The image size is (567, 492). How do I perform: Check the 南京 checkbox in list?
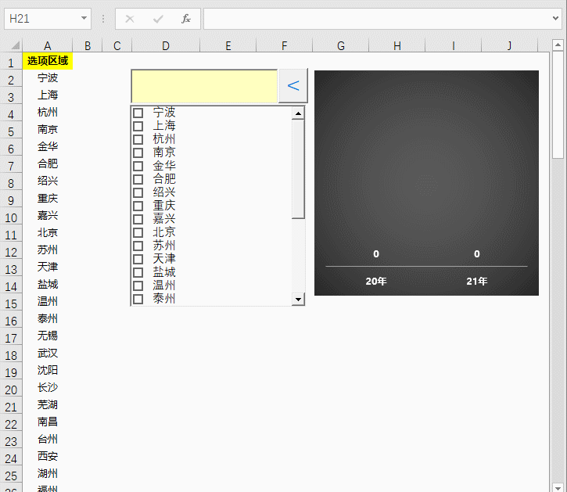(x=138, y=153)
